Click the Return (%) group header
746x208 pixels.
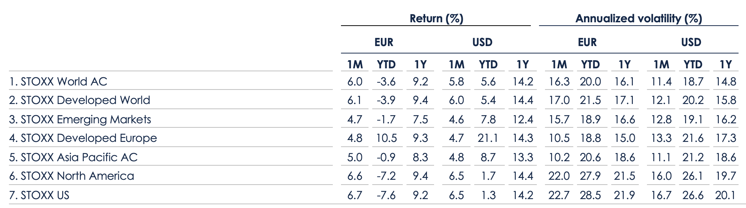tap(436, 19)
